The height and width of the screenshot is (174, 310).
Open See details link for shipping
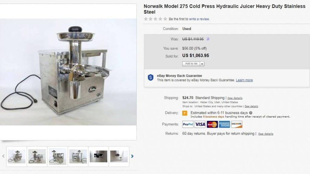click(x=235, y=98)
